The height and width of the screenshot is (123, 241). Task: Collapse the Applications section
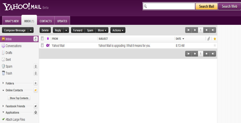3,112
